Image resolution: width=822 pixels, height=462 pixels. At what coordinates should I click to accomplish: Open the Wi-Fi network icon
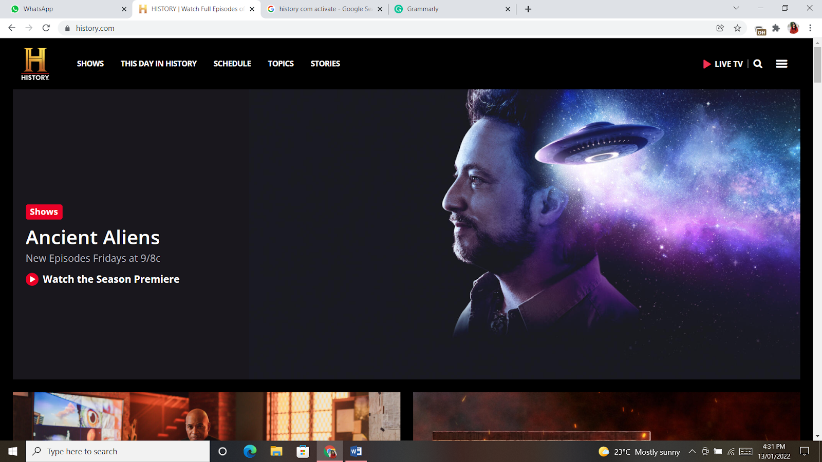(x=731, y=452)
